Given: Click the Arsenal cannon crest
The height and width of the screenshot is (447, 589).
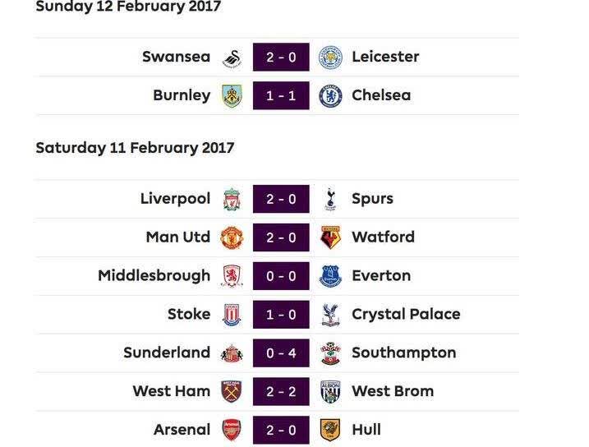Looking at the screenshot, I should (x=232, y=430).
